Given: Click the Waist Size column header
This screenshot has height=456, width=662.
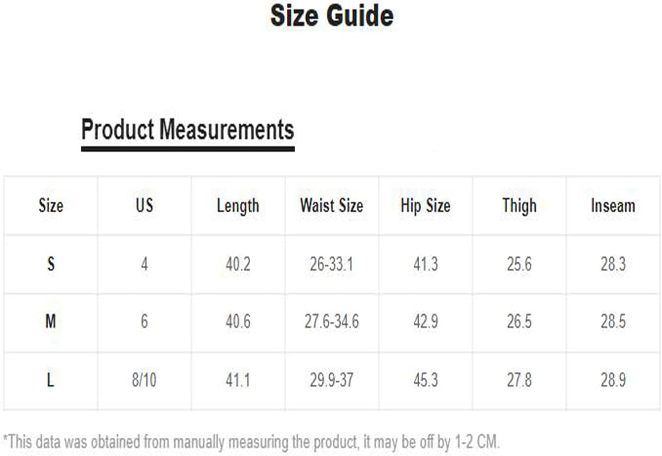Looking at the screenshot, I should click(x=332, y=206).
